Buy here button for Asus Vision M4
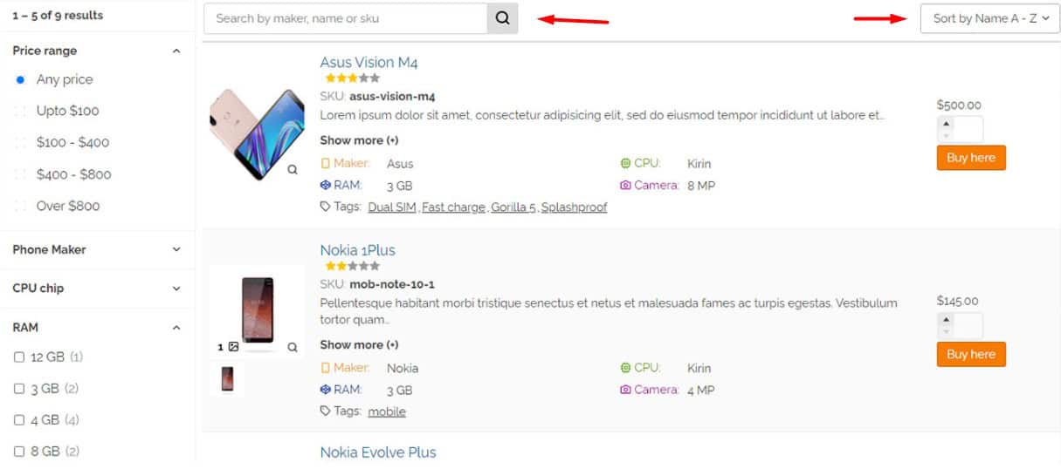Screen dimensions: 1061x469 (x=971, y=158)
